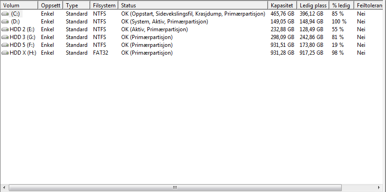Click the FAT32 filesystem cell
The width and height of the screenshot is (386, 192).
(x=100, y=53)
